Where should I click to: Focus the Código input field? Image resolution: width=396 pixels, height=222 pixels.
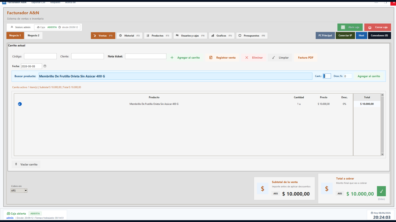click(x=40, y=56)
